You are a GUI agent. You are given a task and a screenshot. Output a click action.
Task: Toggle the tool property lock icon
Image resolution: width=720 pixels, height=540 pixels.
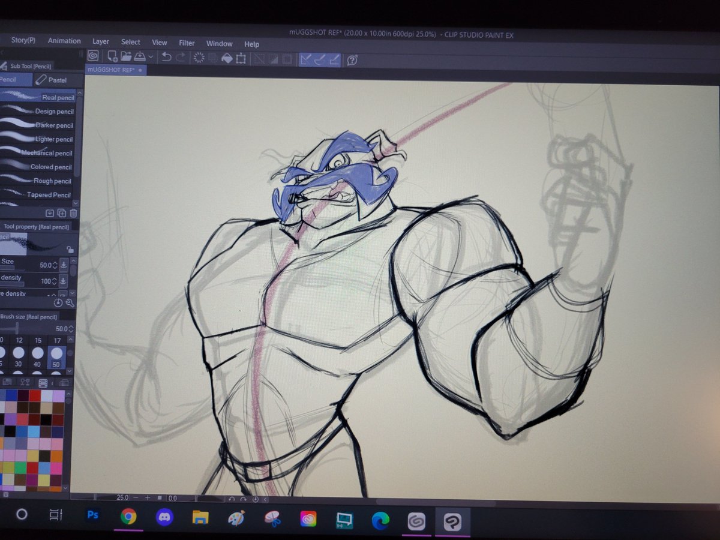tap(70, 249)
